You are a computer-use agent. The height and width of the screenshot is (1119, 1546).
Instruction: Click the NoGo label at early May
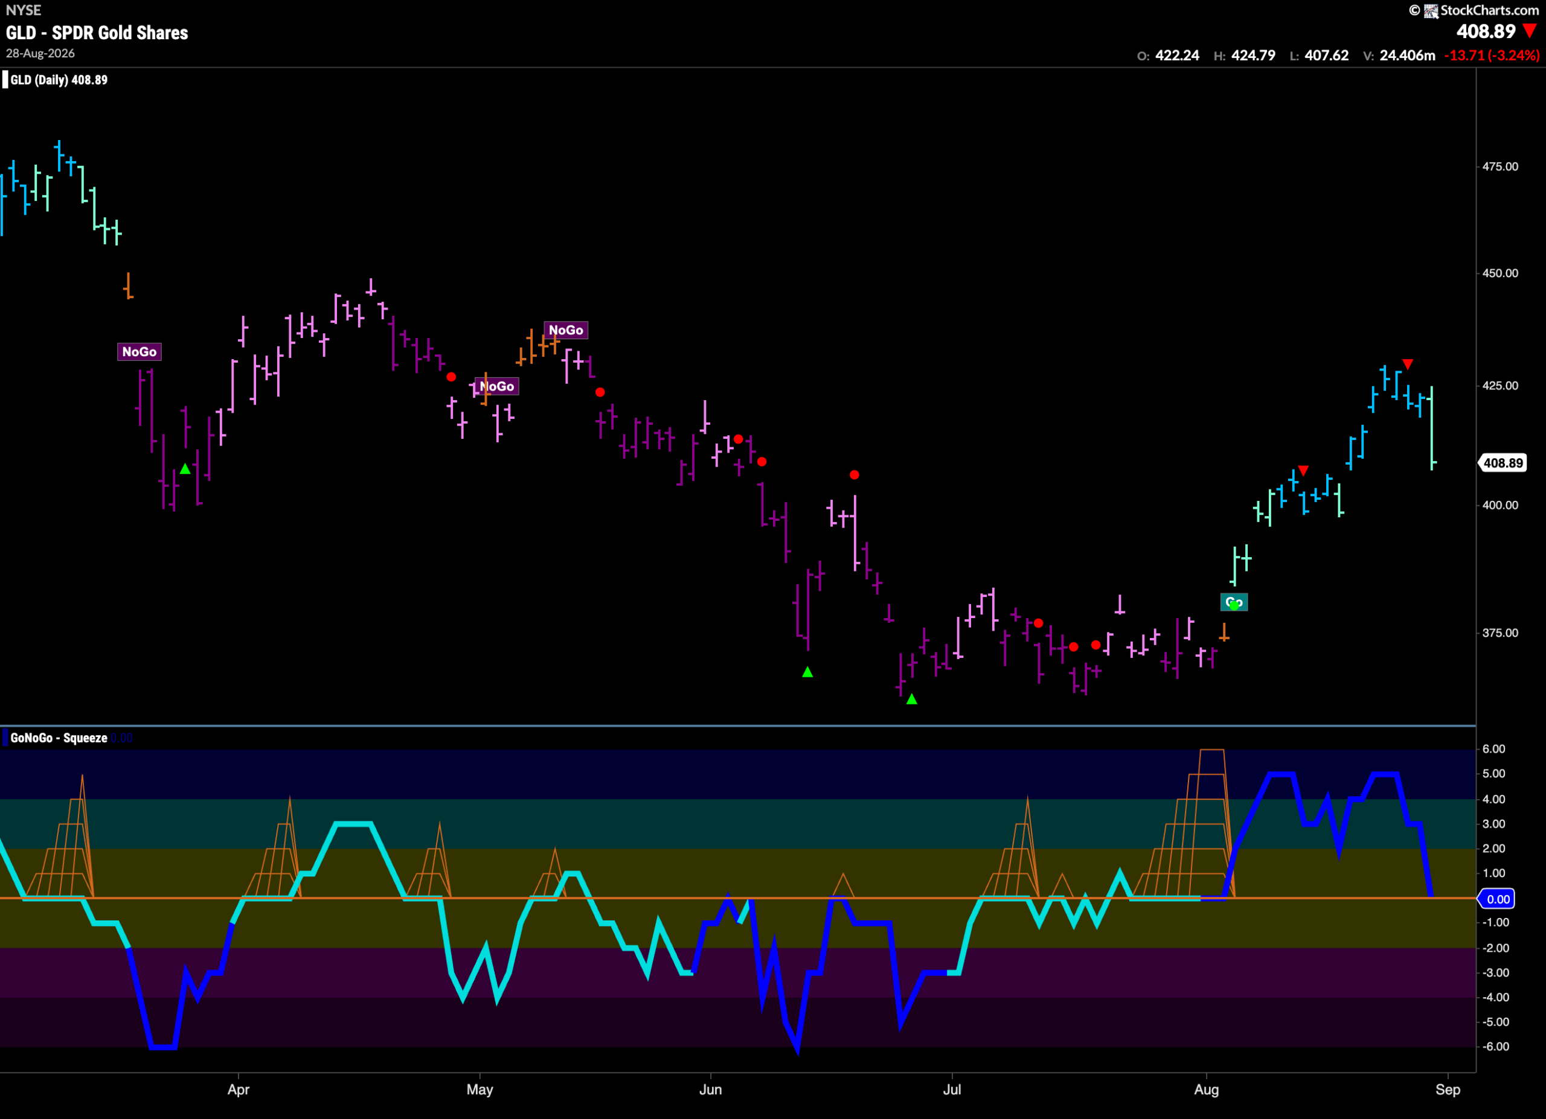(496, 386)
